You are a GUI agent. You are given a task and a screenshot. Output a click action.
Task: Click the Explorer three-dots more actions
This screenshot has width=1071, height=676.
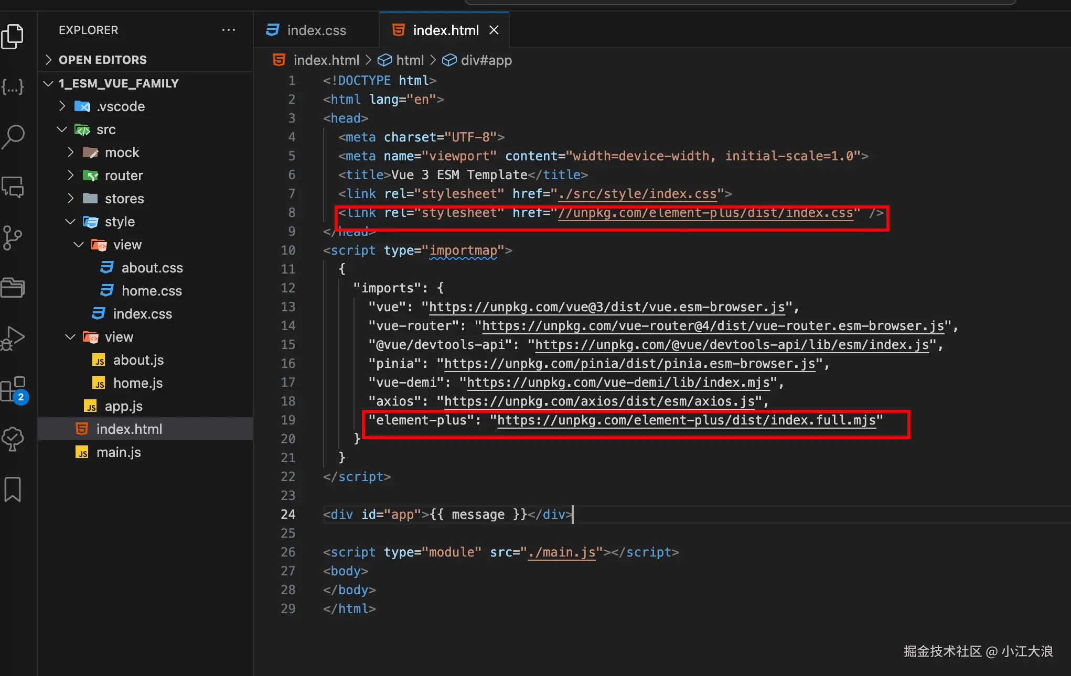click(228, 30)
